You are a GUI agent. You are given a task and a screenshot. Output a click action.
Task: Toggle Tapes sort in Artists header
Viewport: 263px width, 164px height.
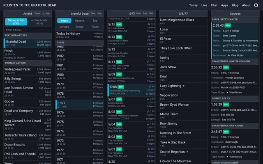click(37, 14)
